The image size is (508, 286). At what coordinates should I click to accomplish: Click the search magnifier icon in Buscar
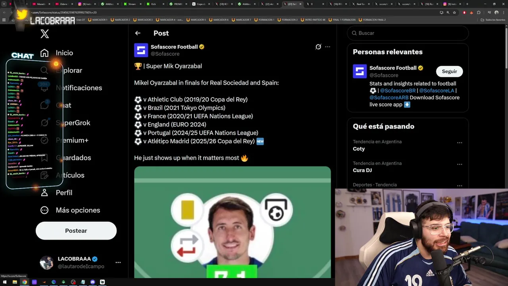tap(354, 33)
